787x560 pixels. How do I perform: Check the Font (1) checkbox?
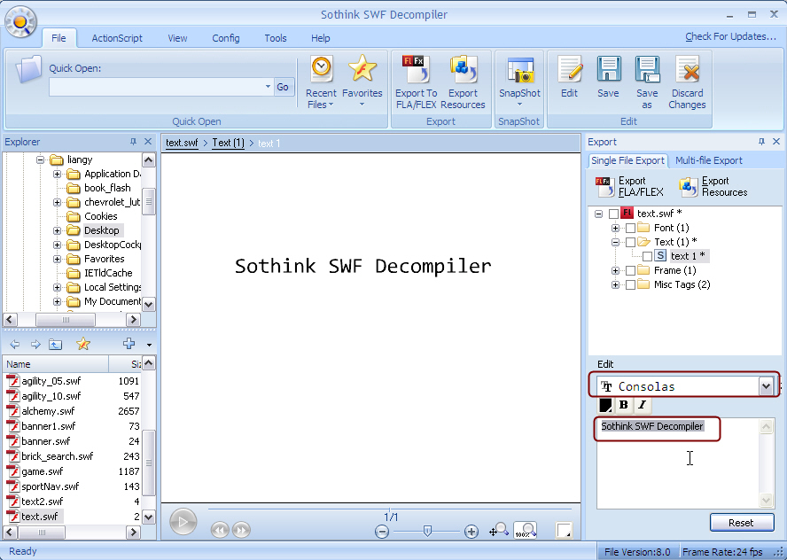[x=630, y=229]
